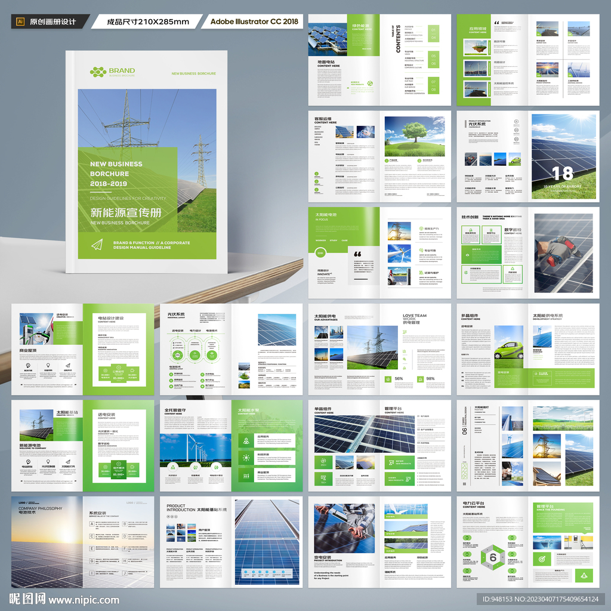Open the 太阳能供电 spread thumbnail

pos(379,349)
